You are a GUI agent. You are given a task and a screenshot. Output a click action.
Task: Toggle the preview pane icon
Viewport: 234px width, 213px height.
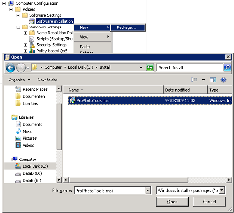pos(213,80)
